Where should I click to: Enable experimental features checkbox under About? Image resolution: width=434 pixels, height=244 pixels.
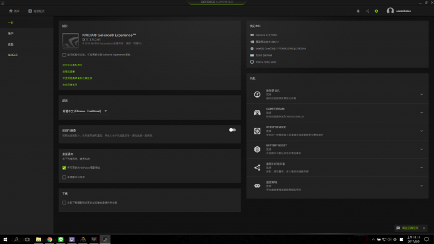point(64,55)
